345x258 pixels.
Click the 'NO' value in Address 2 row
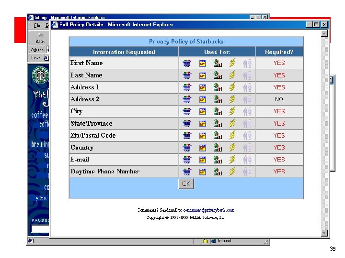click(279, 99)
